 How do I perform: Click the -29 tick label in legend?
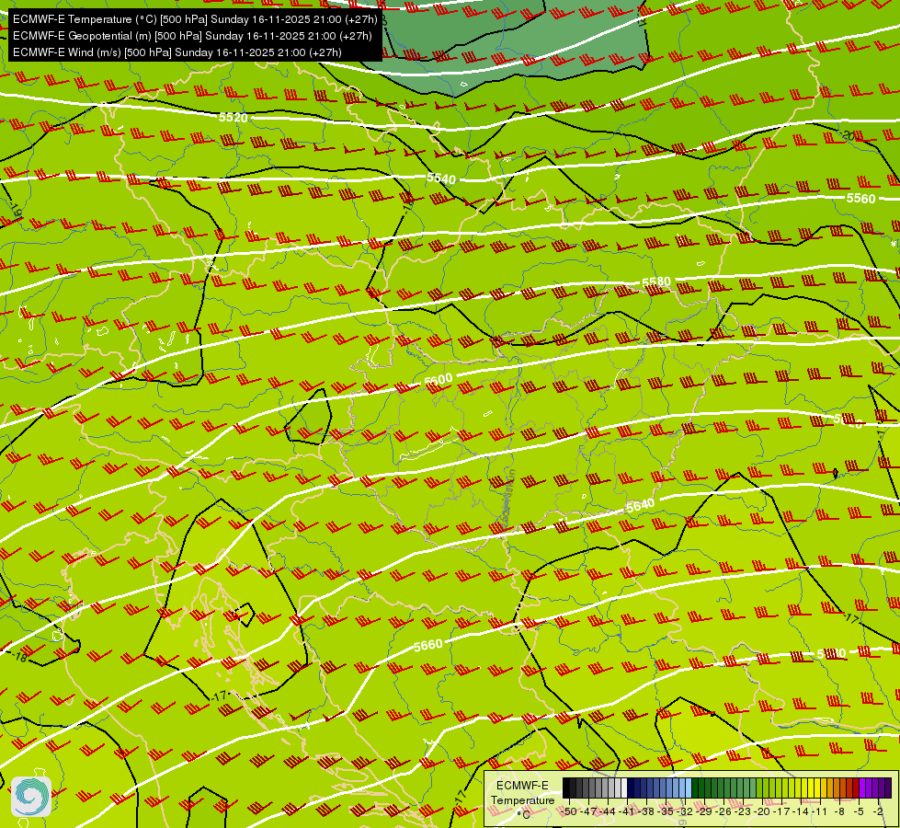point(704,812)
